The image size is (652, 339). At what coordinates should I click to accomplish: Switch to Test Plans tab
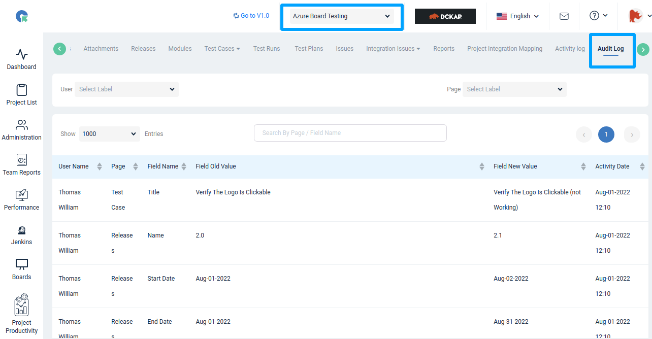[309, 49]
